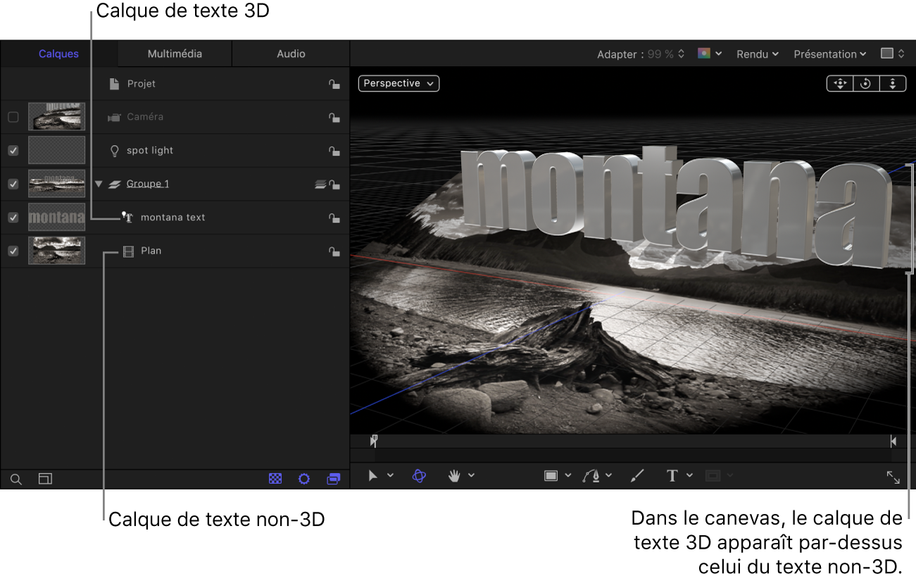Switch to the Audio tab
This screenshot has width=916, height=581.
tap(289, 53)
